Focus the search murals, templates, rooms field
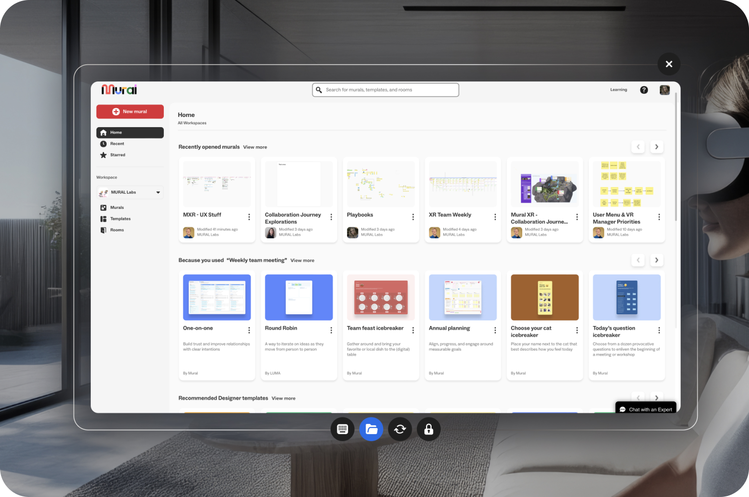 pos(386,90)
